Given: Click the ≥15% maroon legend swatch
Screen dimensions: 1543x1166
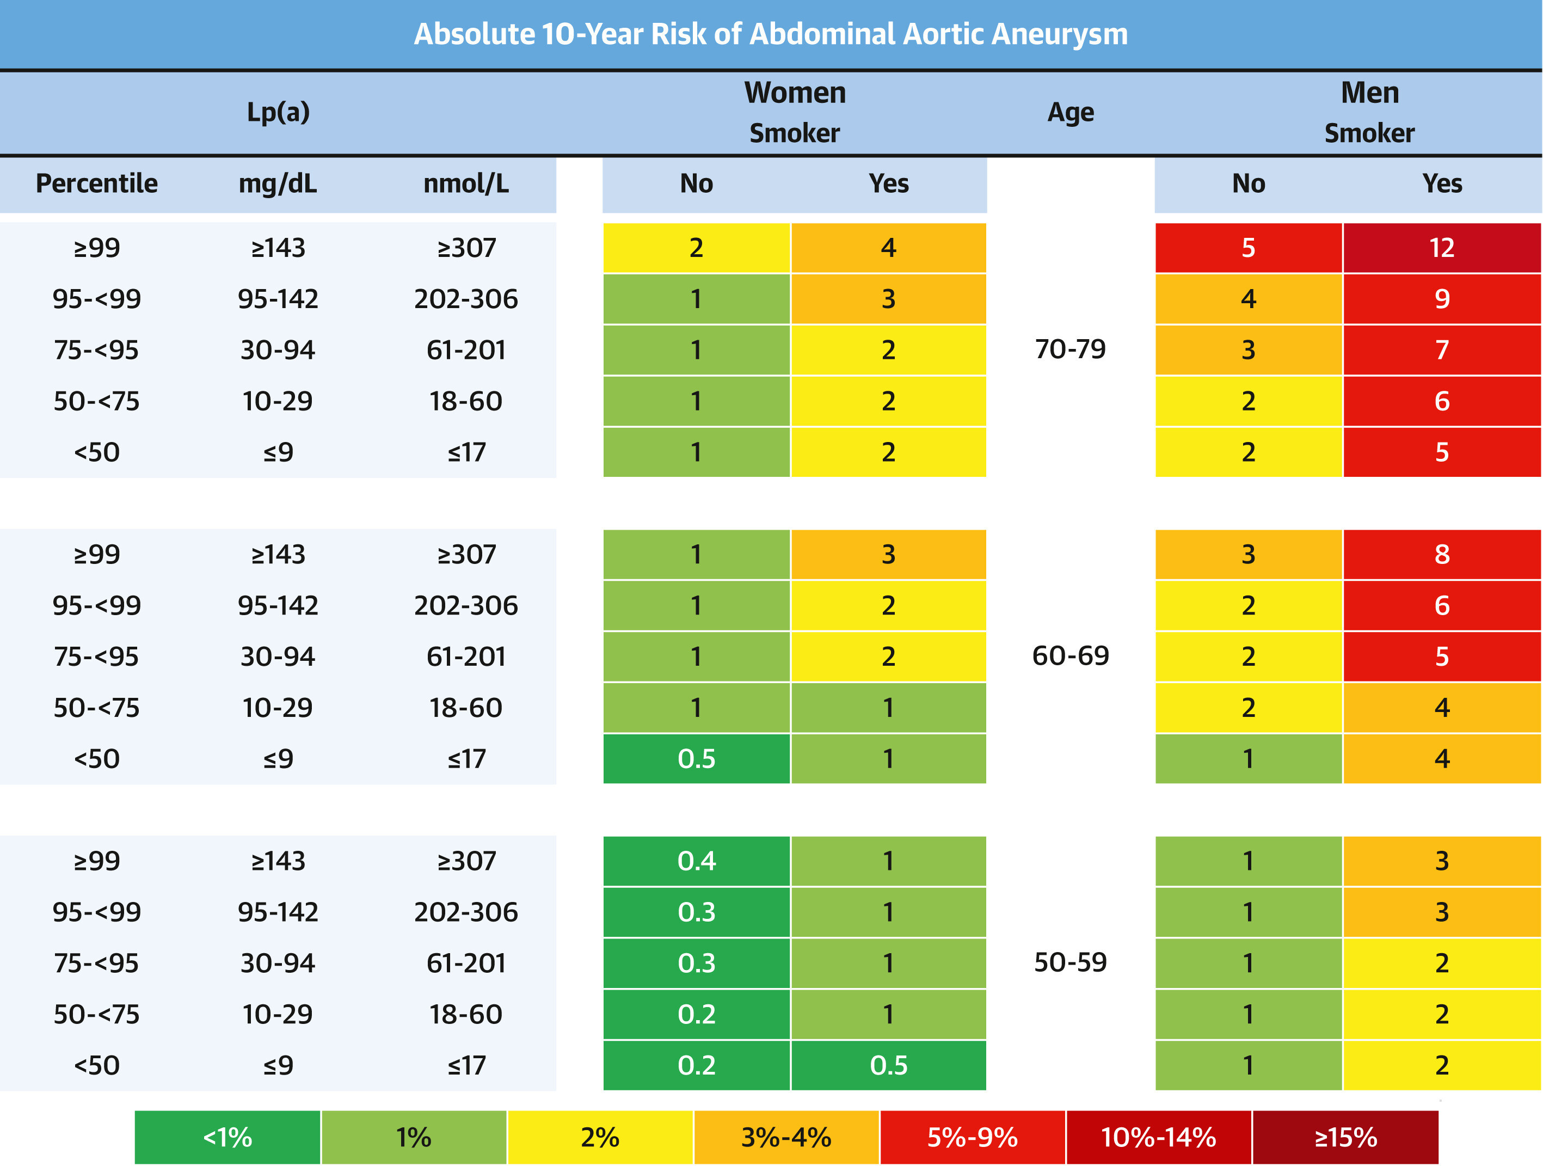Looking at the screenshot, I should click(x=1345, y=1137).
